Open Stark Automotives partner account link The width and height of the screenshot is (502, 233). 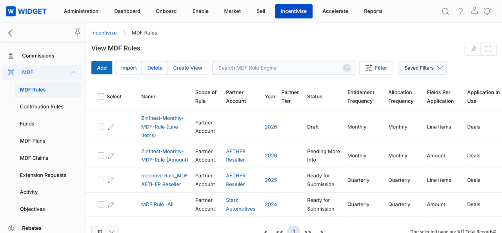pos(241,204)
